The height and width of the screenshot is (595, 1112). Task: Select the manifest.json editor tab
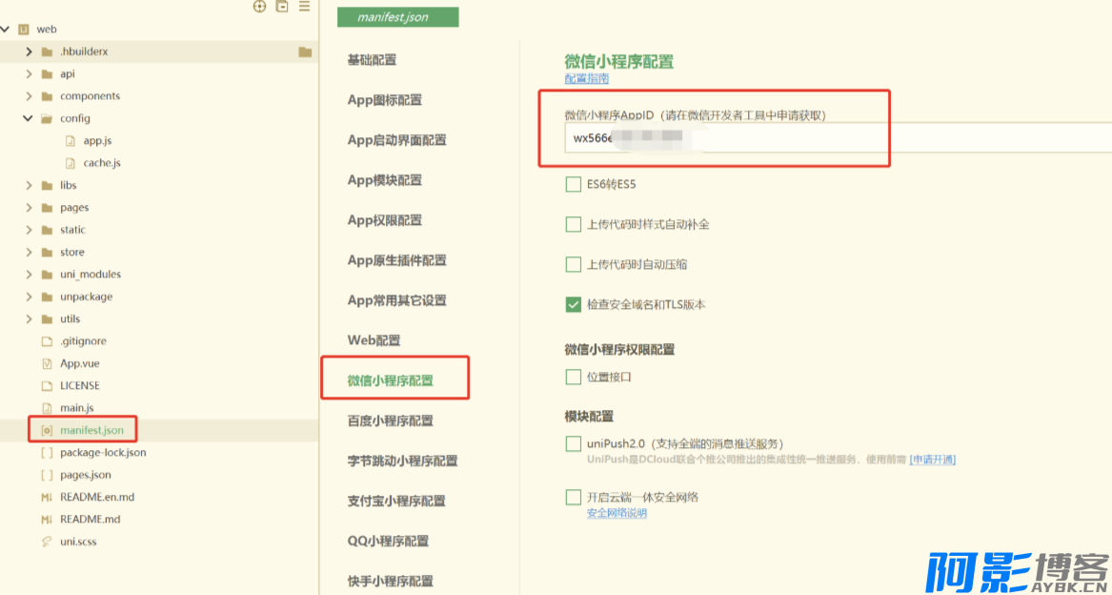point(397,17)
